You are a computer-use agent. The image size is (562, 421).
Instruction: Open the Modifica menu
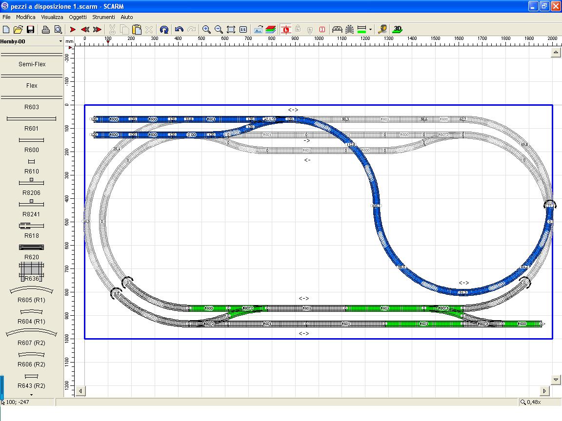(25, 17)
